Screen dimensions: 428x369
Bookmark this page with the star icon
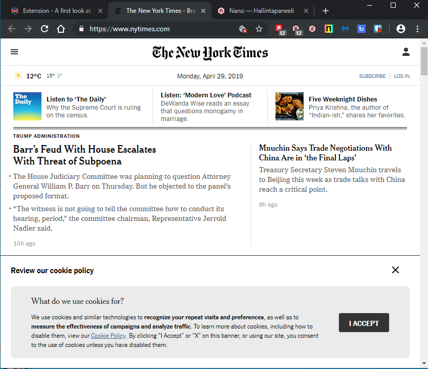259,29
